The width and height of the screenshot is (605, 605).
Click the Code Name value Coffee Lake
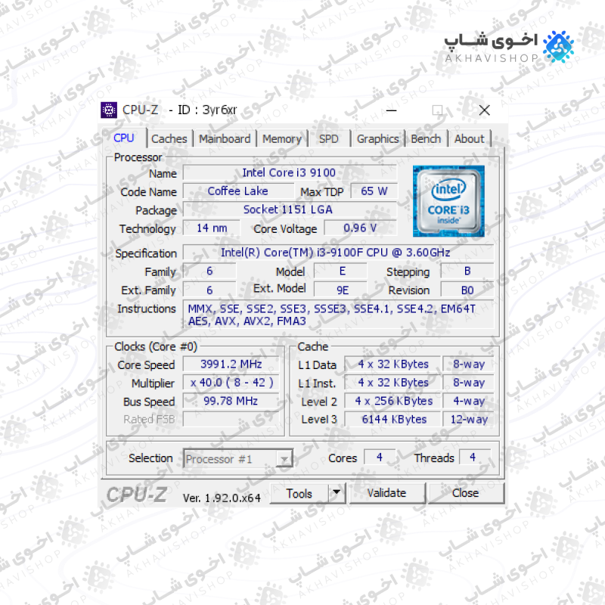point(238,191)
